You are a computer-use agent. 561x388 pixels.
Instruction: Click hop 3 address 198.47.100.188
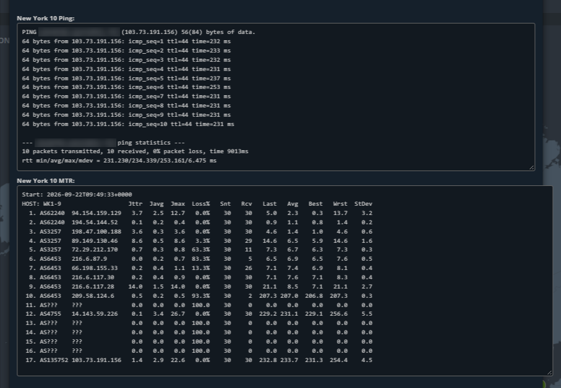tap(96, 232)
